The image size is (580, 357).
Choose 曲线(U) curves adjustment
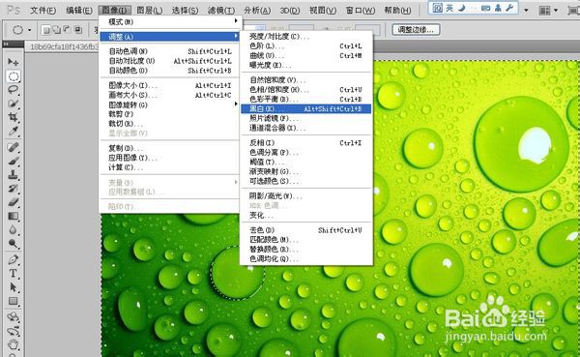click(x=305, y=55)
